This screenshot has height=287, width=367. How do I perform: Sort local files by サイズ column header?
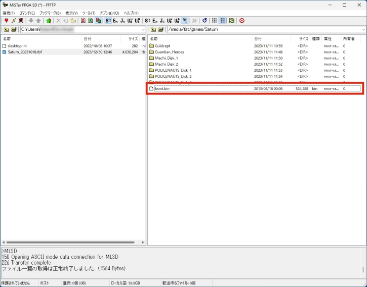tap(133, 38)
